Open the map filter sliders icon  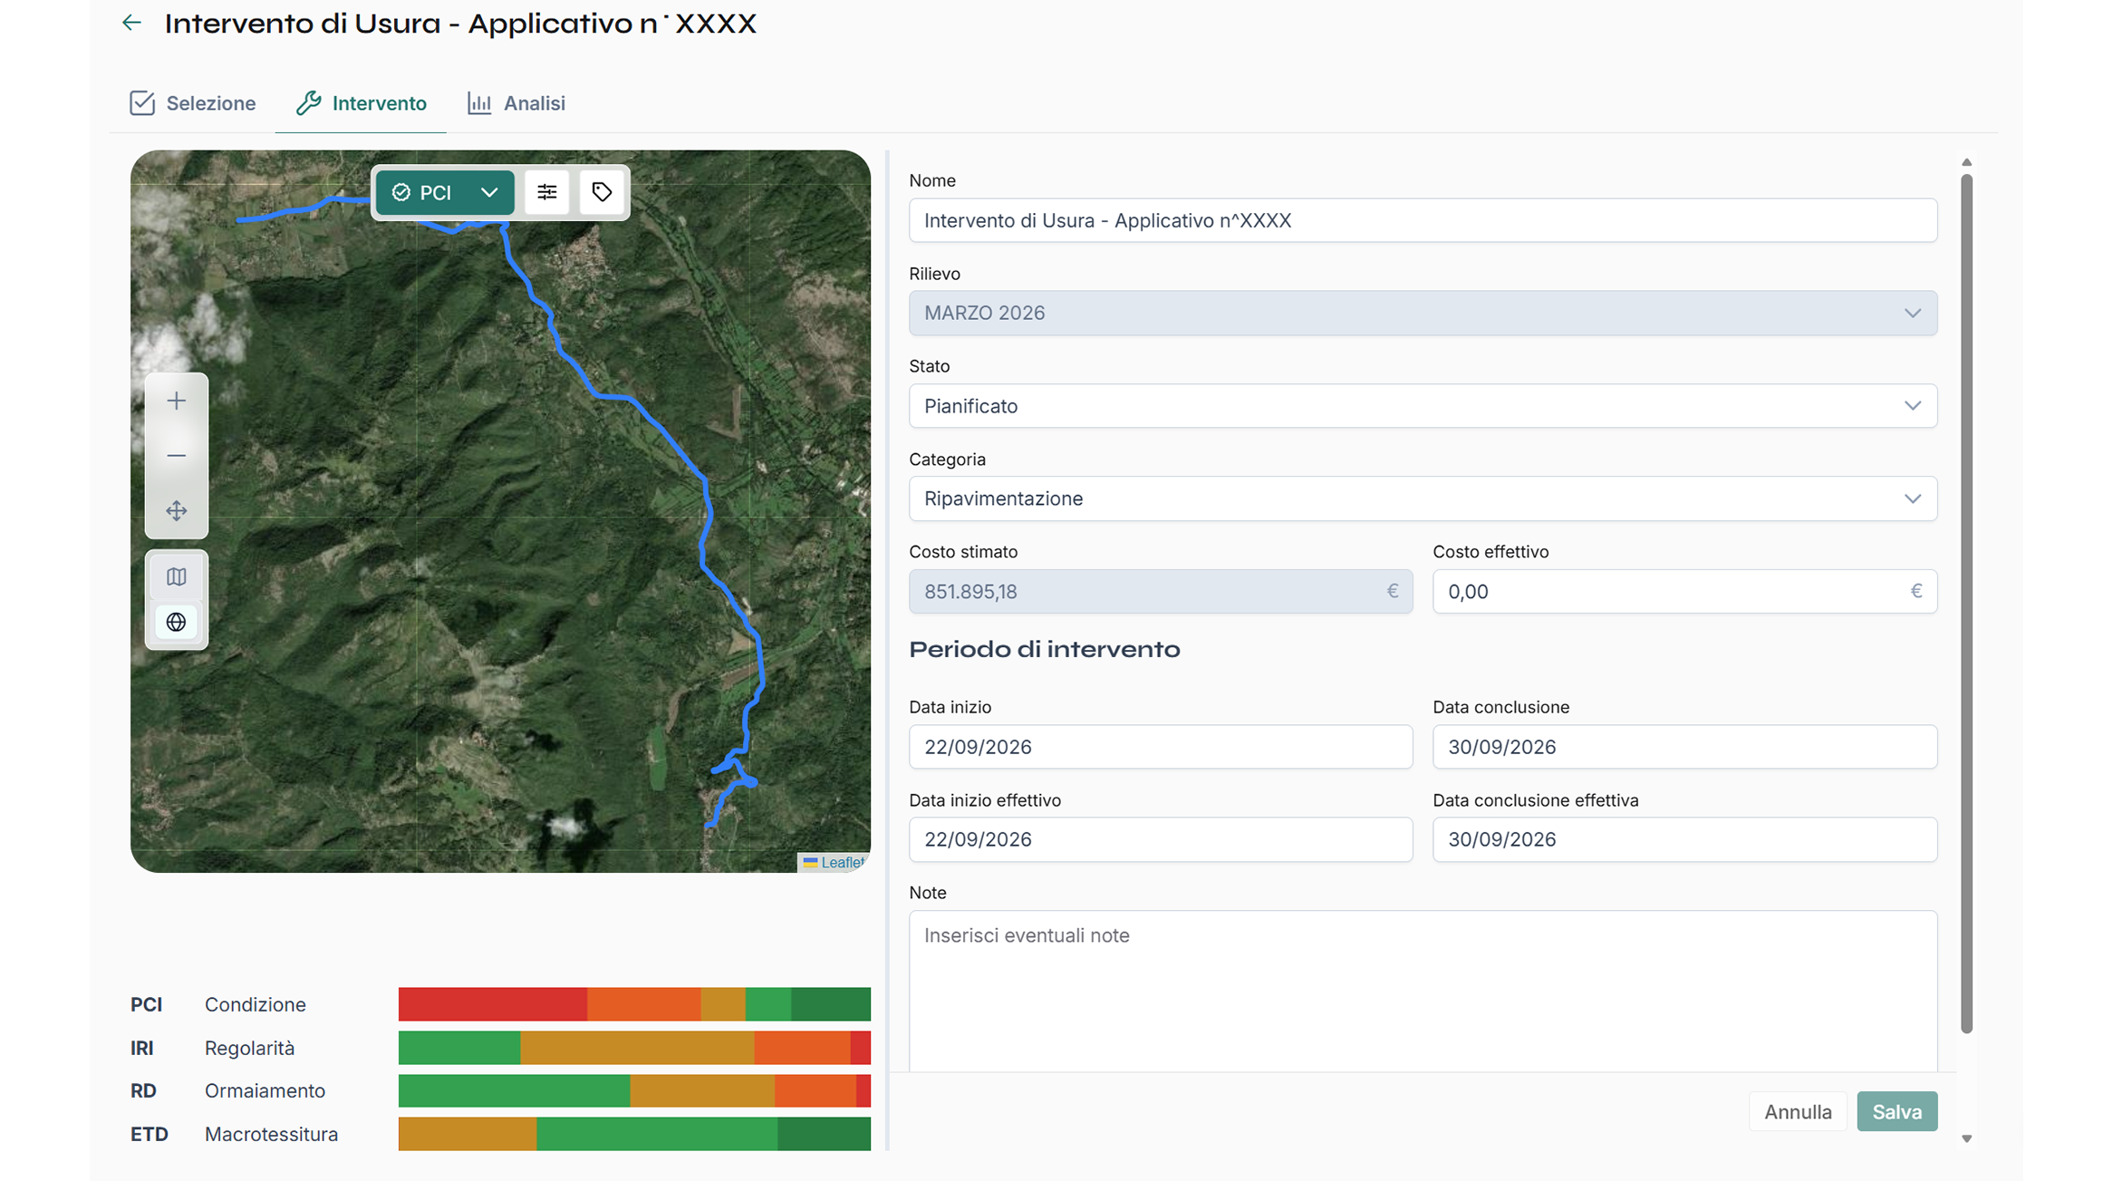(x=547, y=192)
